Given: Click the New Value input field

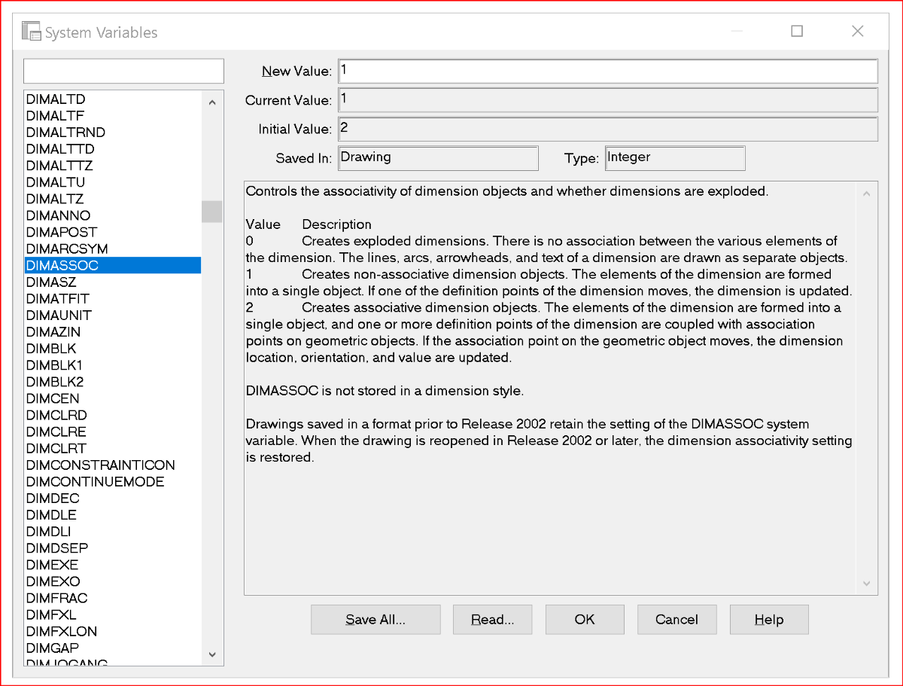Looking at the screenshot, I should [608, 71].
